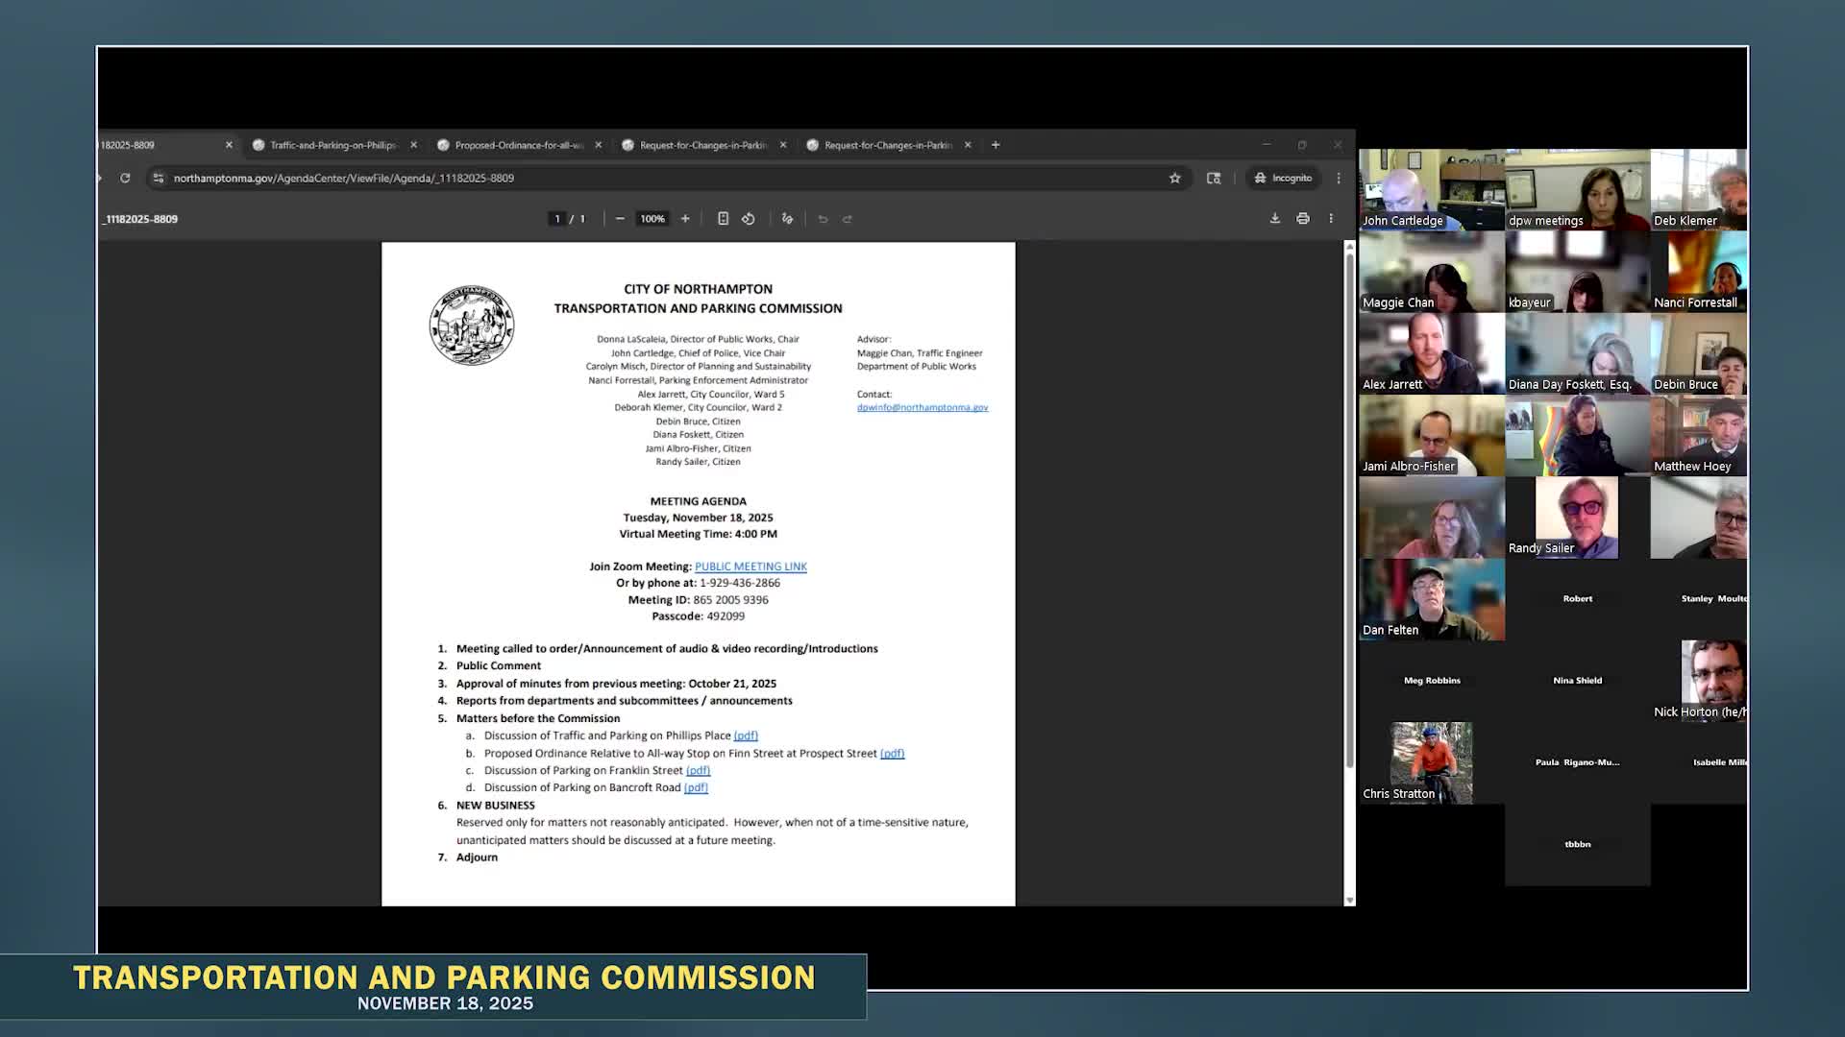Switch to Proposed-Ordinance-for-all-way tab

[517, 145]
